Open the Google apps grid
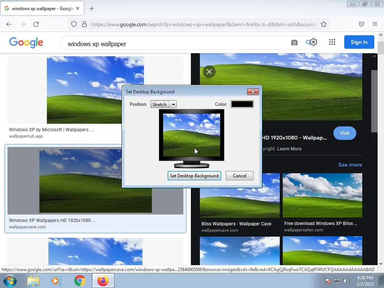This screenshot has width=384, height=288. pos(332,42)
